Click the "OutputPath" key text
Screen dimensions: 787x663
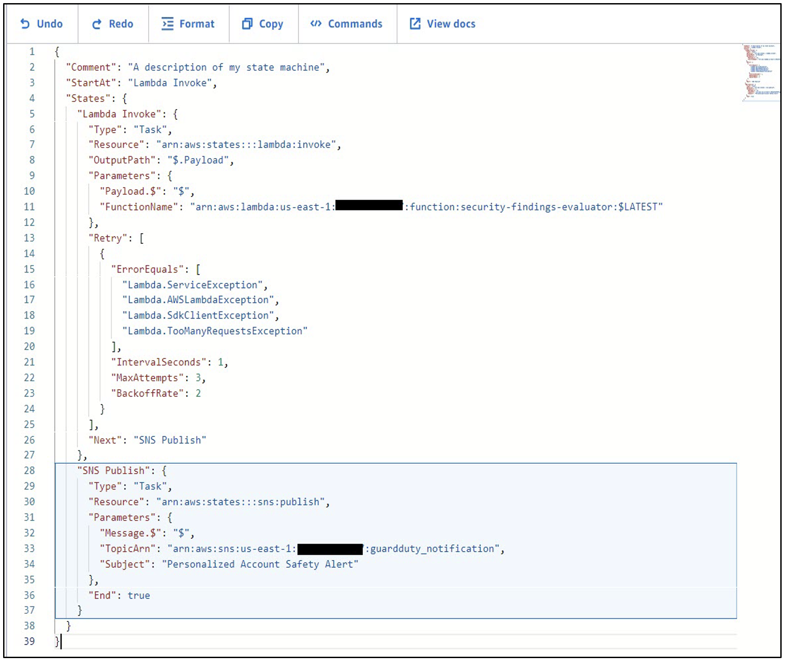point(122,160)
